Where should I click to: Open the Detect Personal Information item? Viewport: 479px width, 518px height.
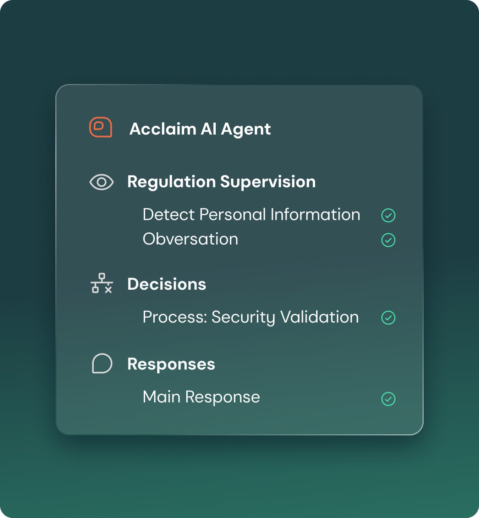coord(251,215)
